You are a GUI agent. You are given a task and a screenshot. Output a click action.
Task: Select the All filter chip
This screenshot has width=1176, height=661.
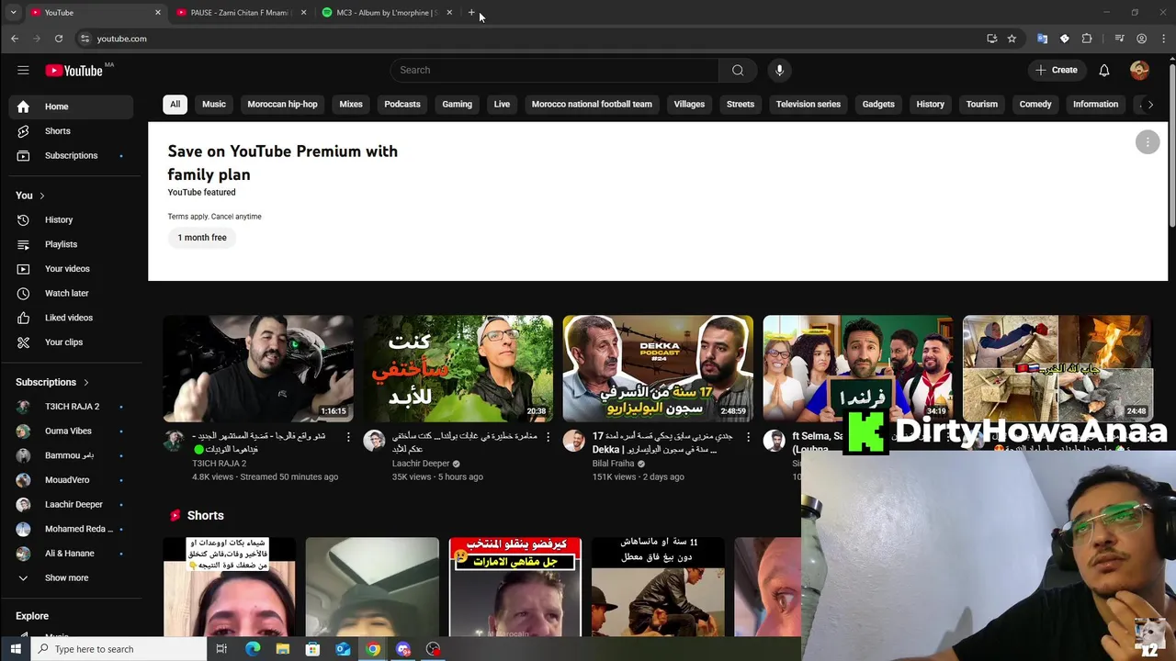[175, 105]
